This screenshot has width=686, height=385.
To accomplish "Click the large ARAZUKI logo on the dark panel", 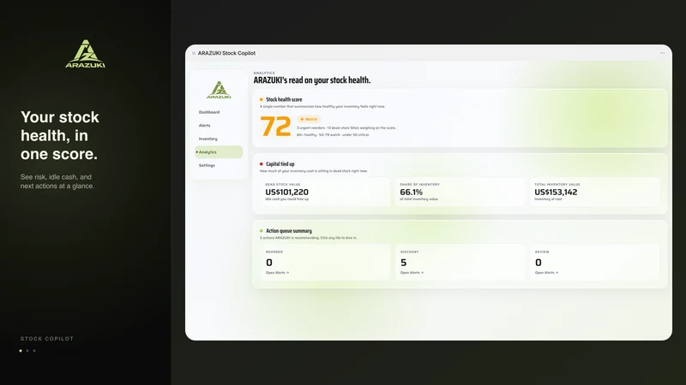I will (85, 54).
